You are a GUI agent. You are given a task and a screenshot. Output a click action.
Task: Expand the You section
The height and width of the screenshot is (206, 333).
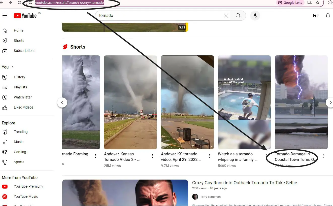coord(8,67)
